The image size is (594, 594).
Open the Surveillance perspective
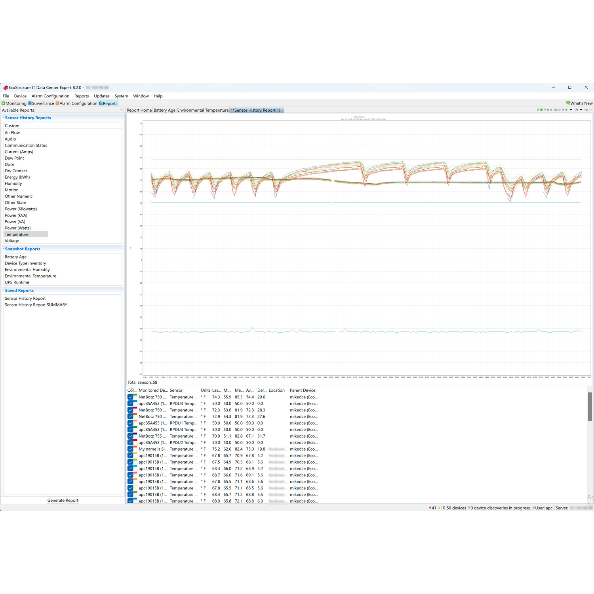[x=41, y=103]
